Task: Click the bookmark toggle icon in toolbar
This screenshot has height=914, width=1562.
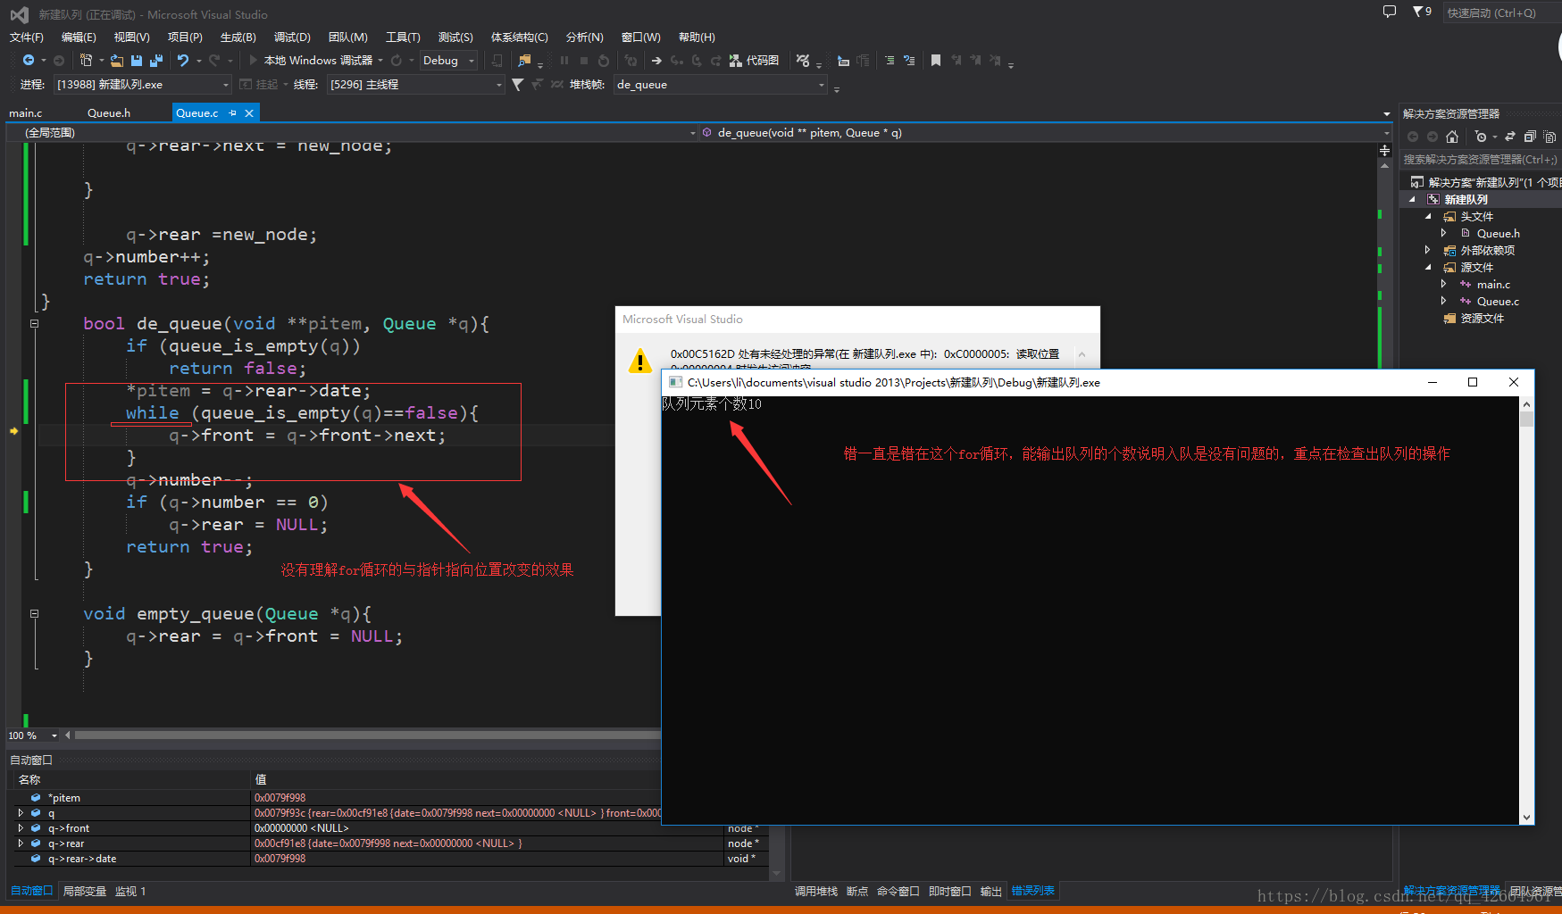Action: click(936, 60)
